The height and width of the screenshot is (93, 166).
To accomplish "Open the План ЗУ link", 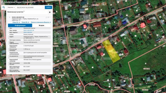I will [16, 22].
